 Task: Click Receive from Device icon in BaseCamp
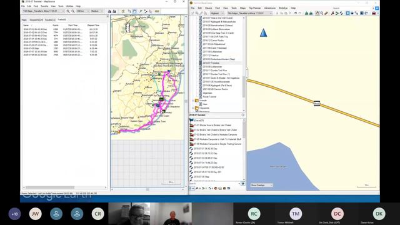click(x=311, y=13)
